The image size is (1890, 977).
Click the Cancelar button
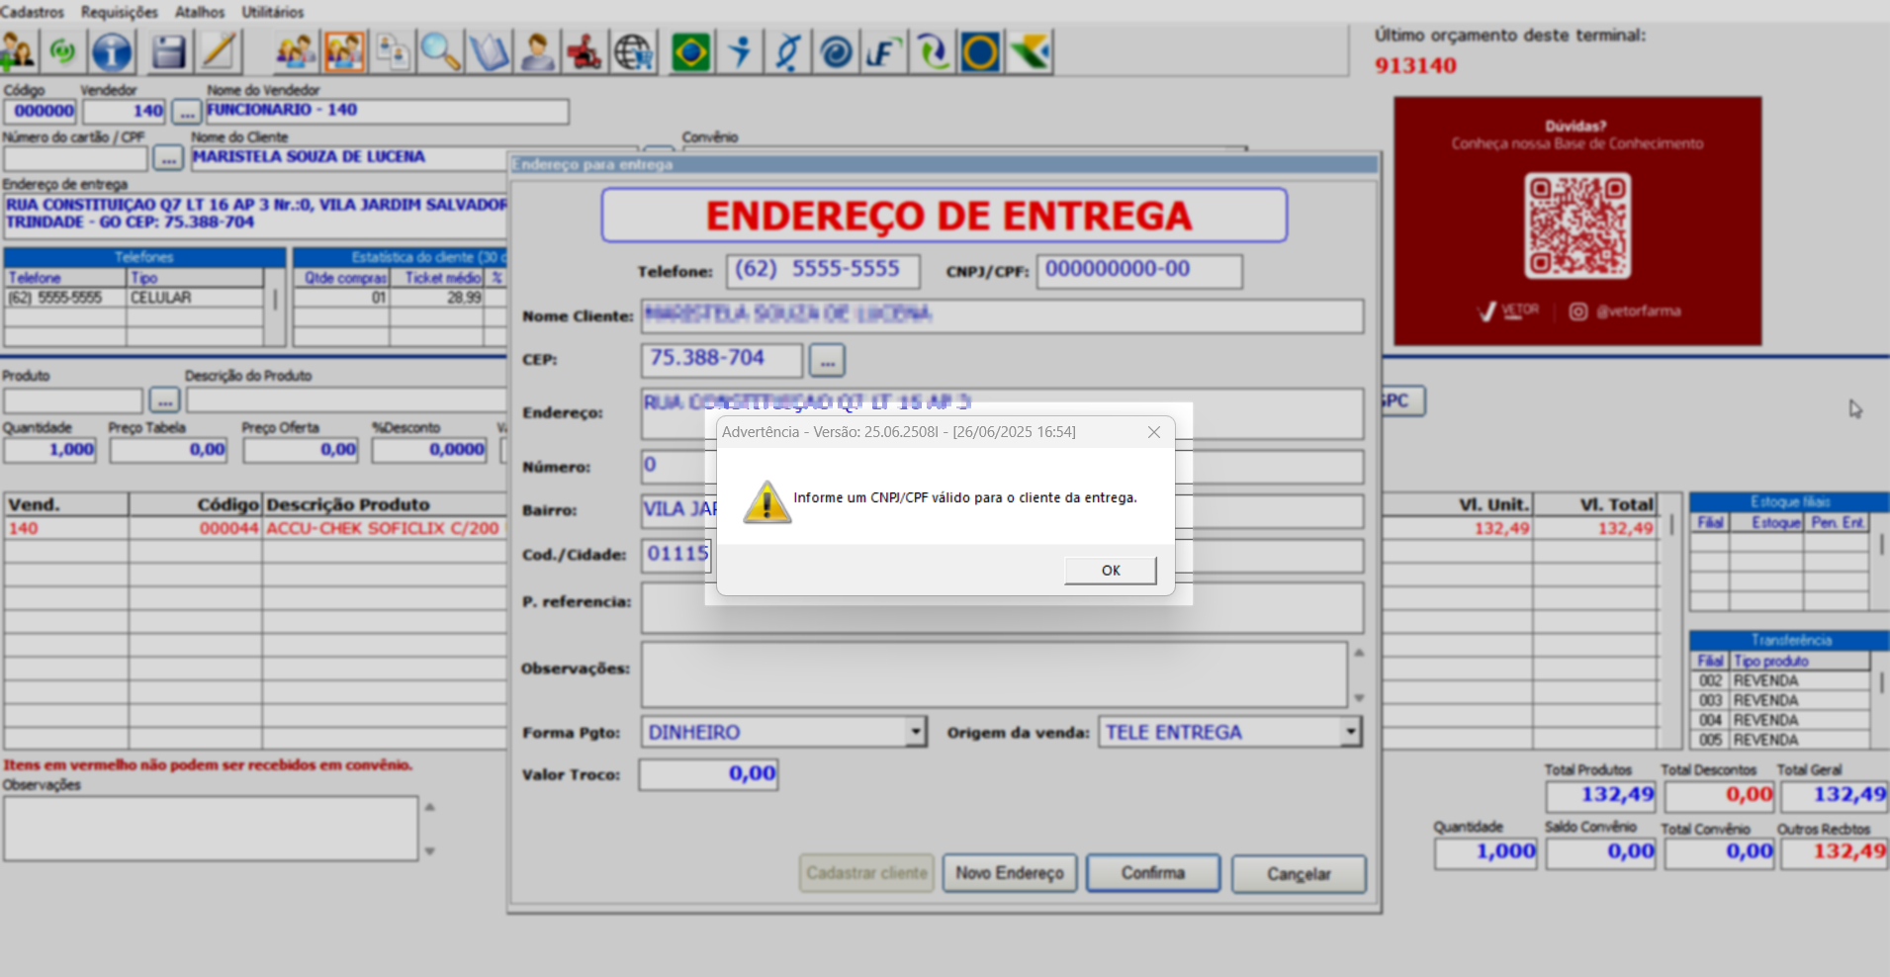tap(1299, 874)
